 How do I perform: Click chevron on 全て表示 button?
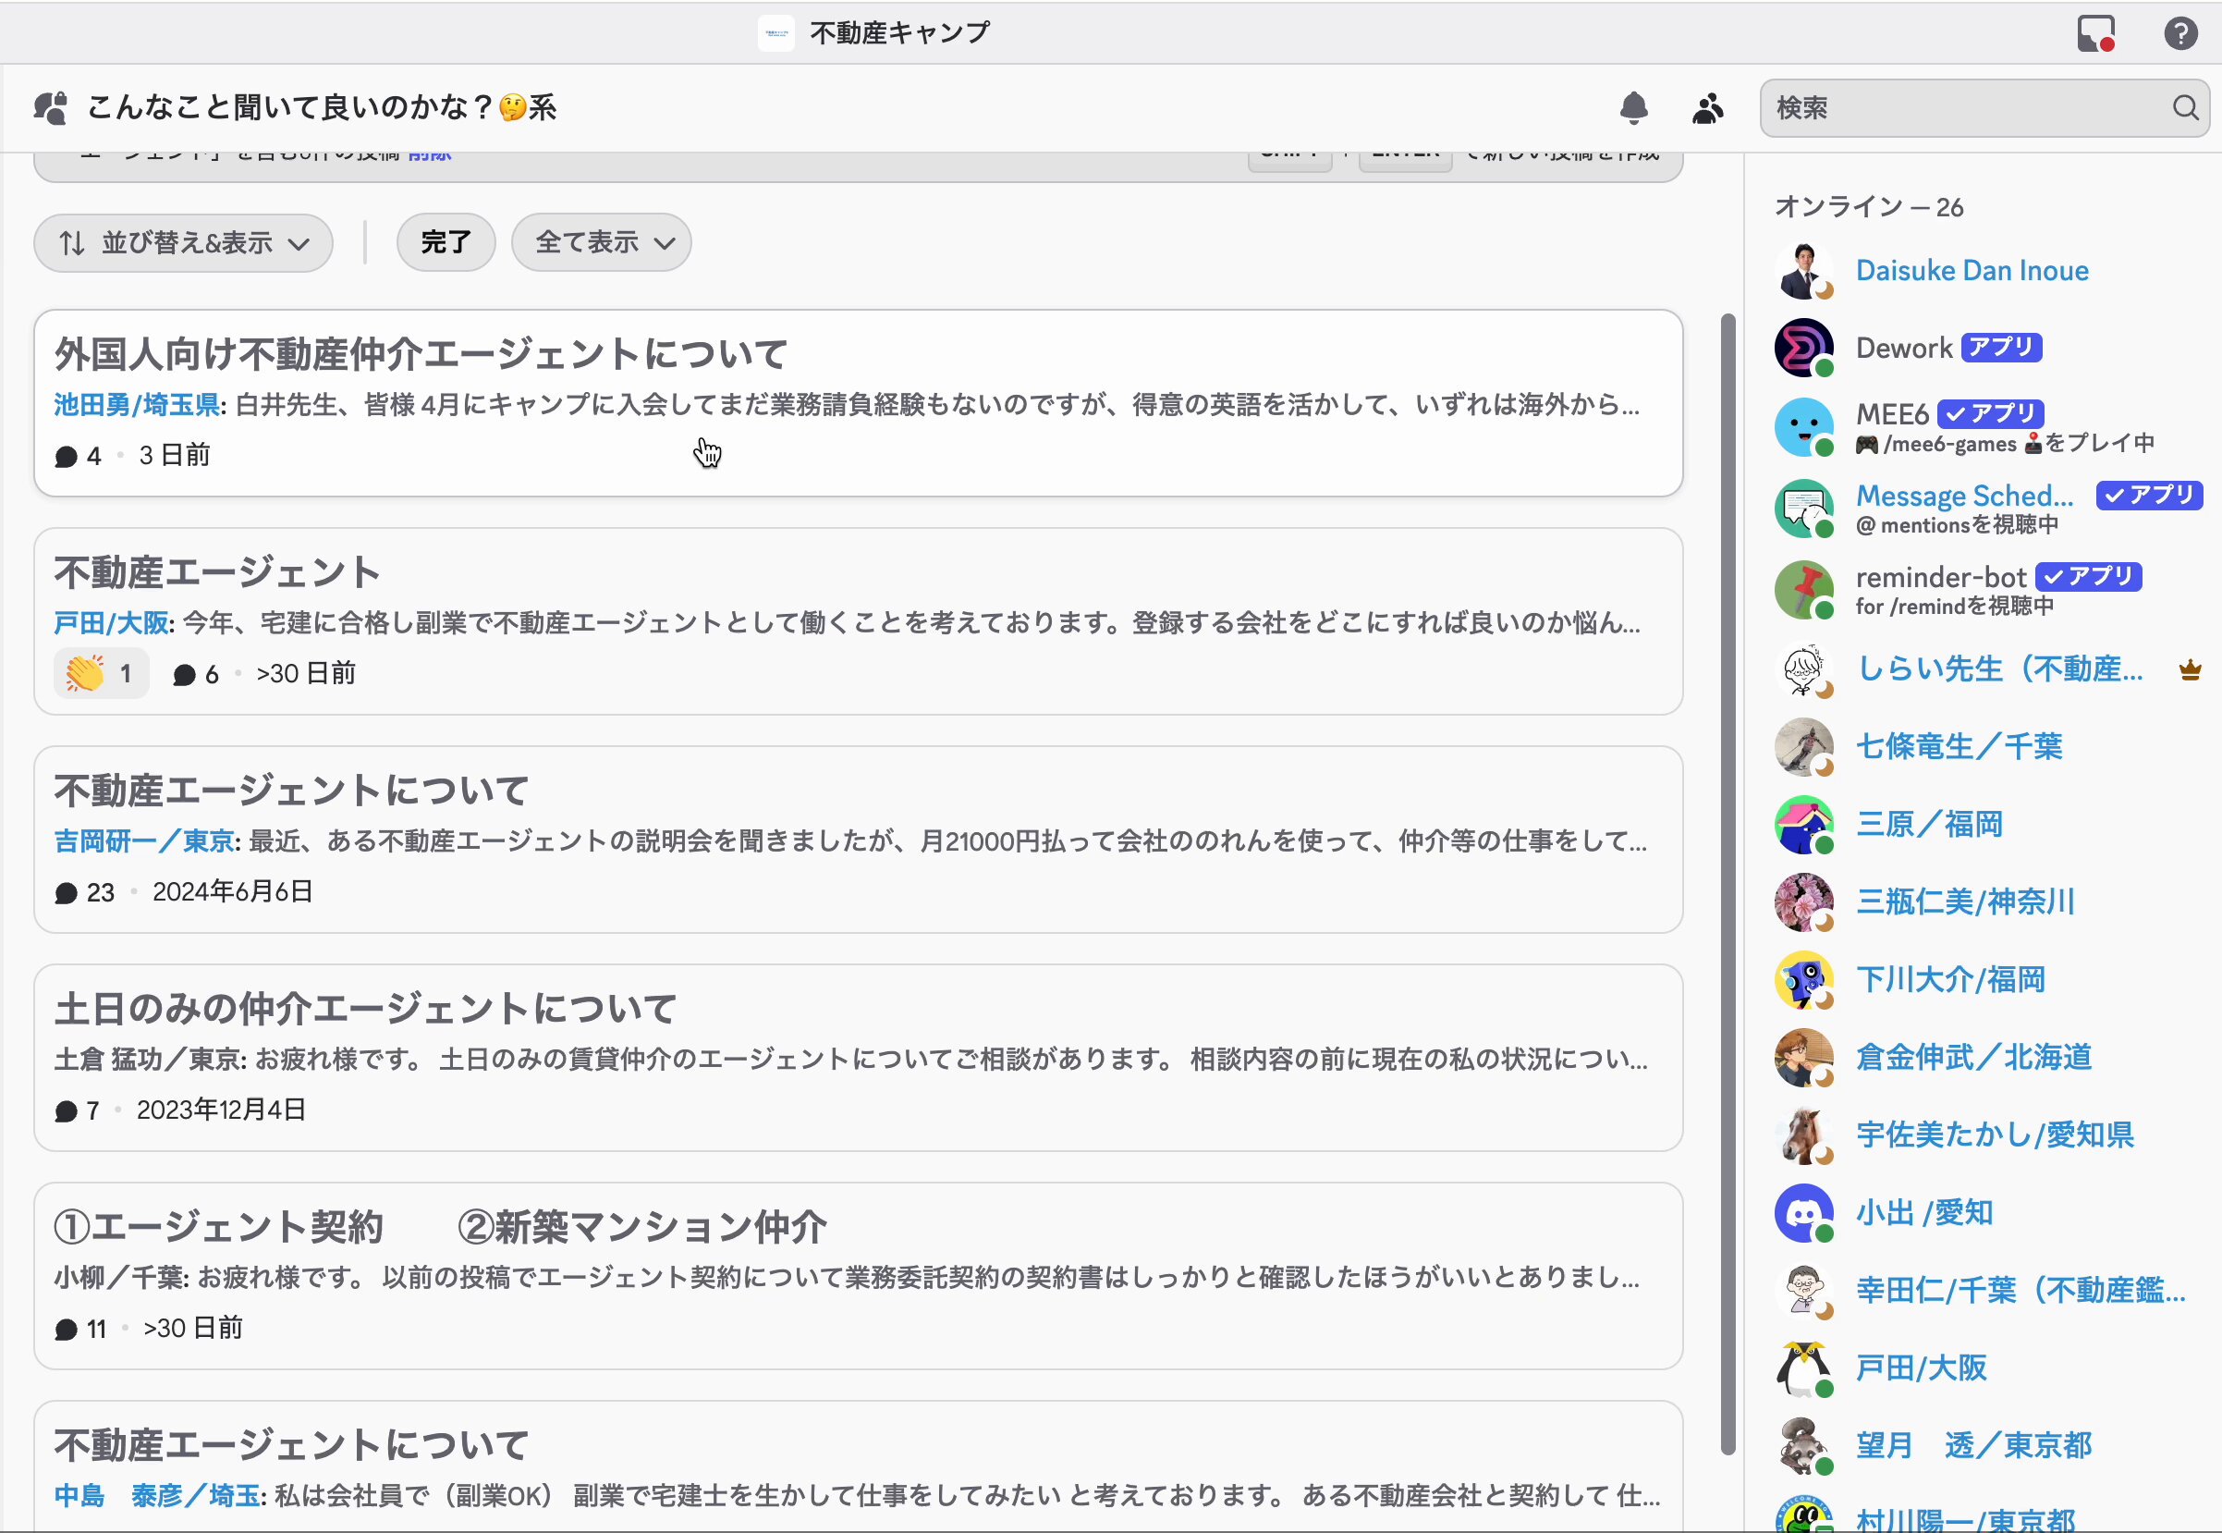(665, 243)
